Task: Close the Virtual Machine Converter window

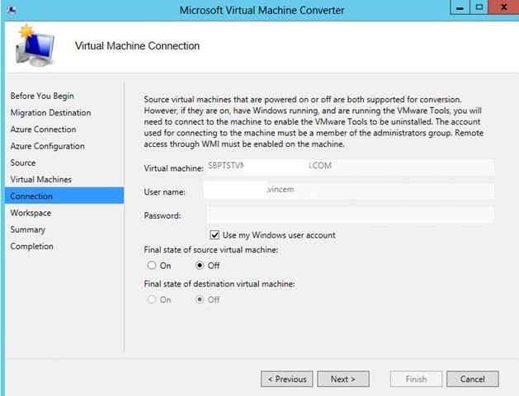Action: coord(503,7)
